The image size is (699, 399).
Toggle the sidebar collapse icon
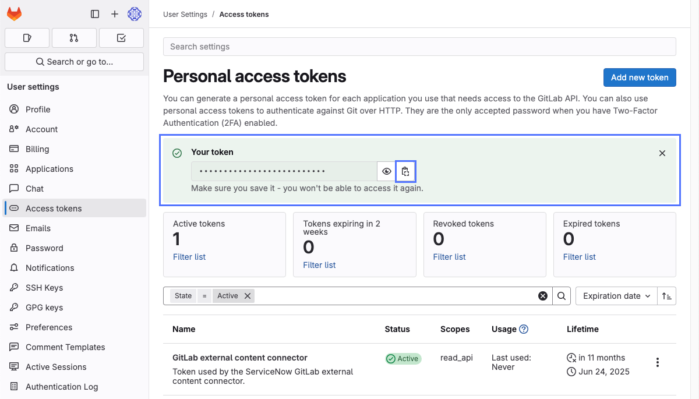pos(95,14)
